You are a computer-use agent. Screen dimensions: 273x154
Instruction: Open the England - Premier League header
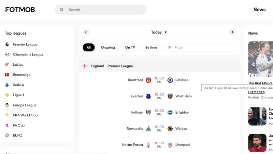[112, 66]
